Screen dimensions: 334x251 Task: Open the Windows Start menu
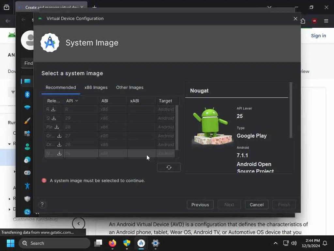pos(10,243)
